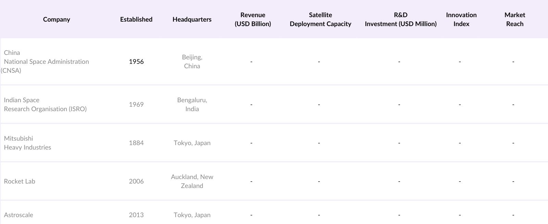Select Satellite Deployment Capacity column header
Screen dimensions: 548x224
(x=320, y=20)
